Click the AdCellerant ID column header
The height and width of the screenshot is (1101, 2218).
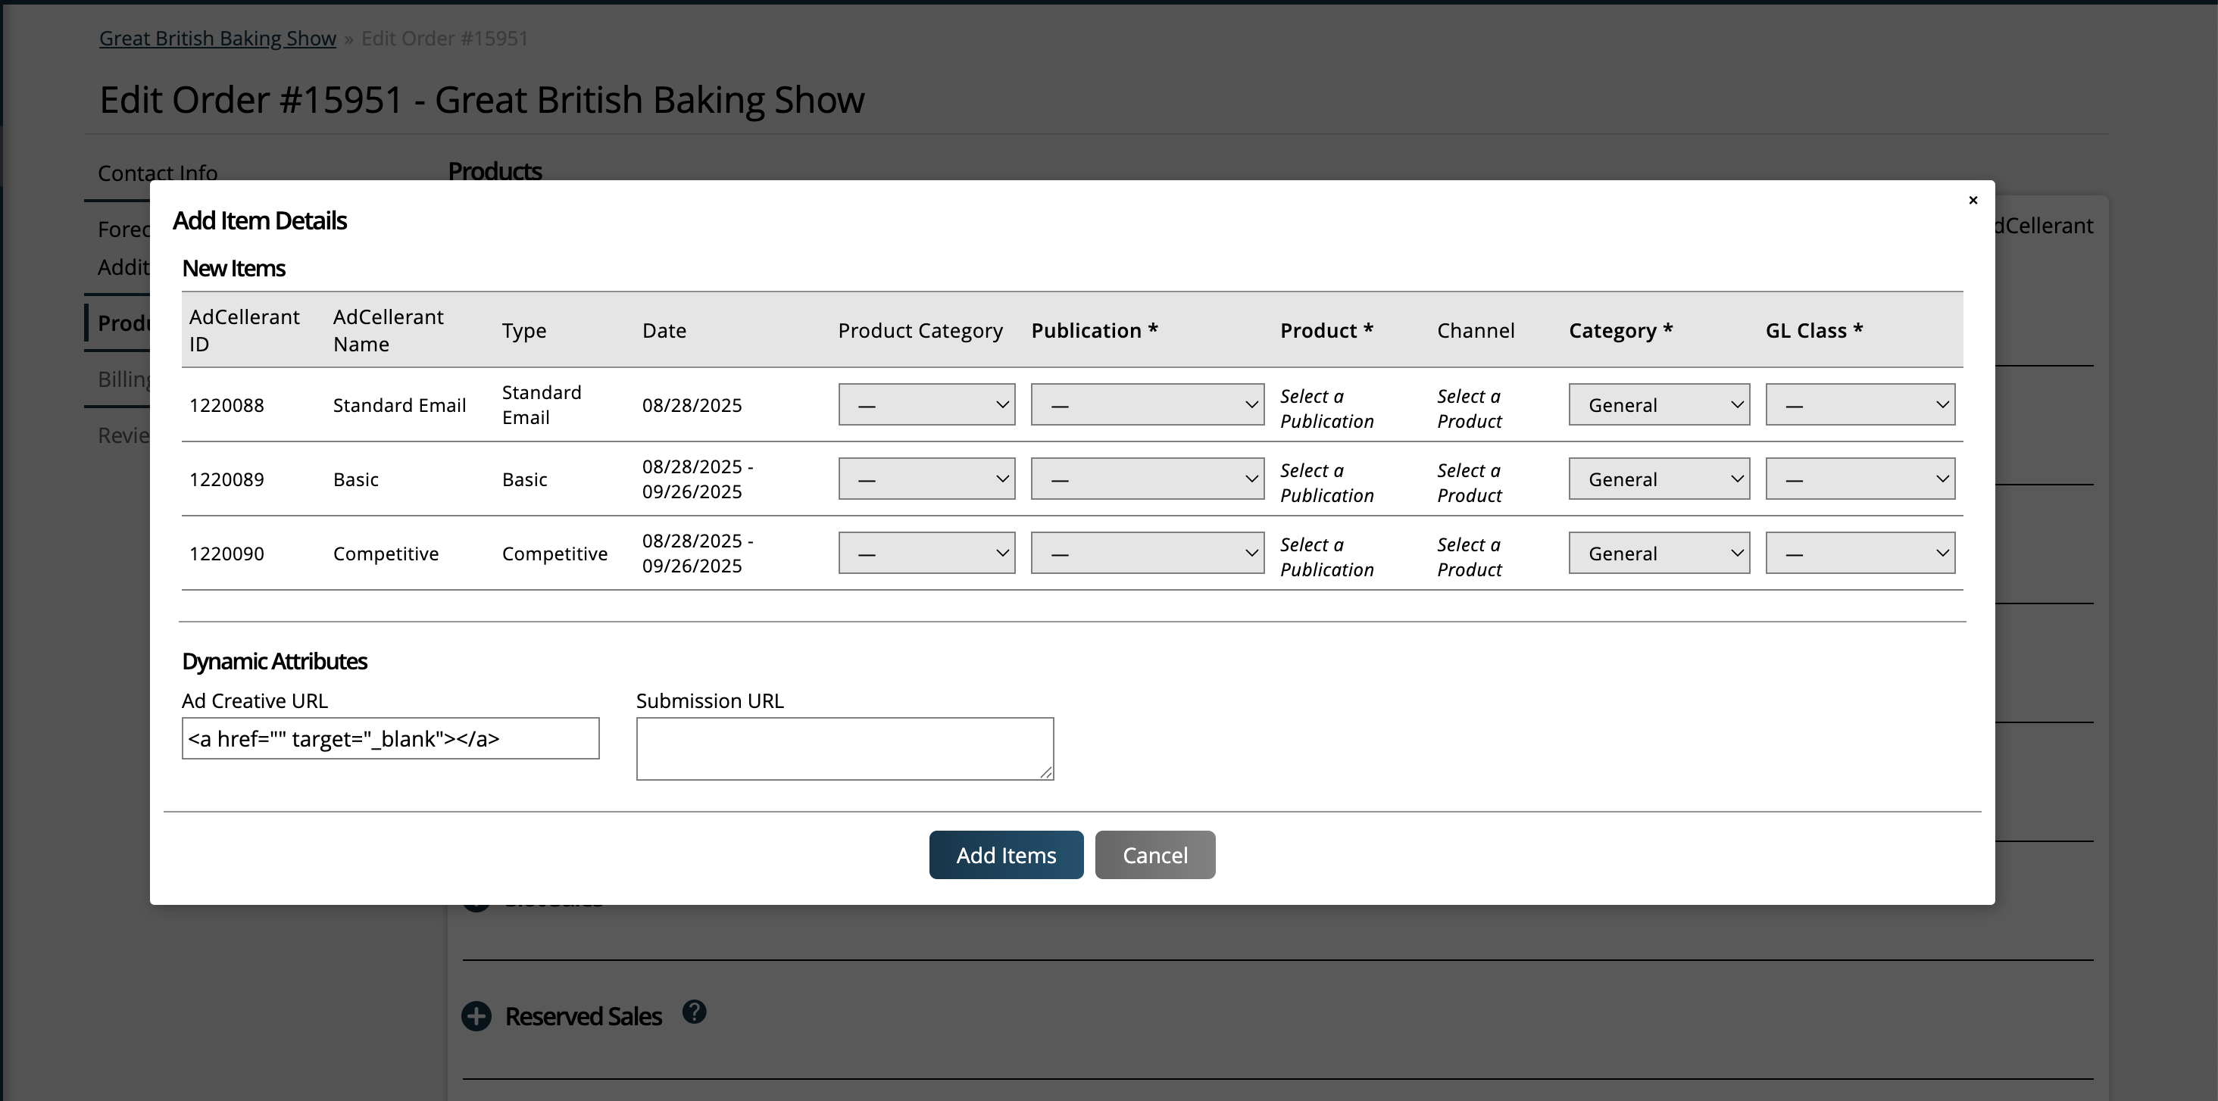coord(245,331)
